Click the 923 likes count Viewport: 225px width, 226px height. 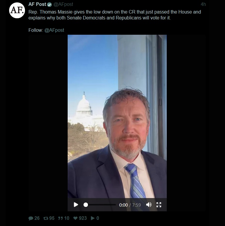pos(83,218)
